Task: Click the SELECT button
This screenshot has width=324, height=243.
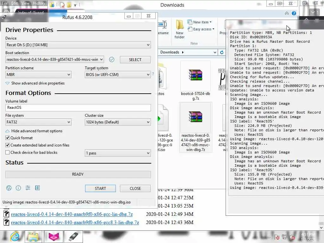Action: tap(135, 60)
